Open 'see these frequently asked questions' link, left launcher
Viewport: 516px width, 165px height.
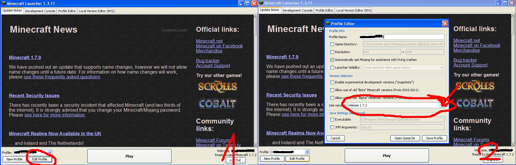pyautogui.click(x=62, y=77)
